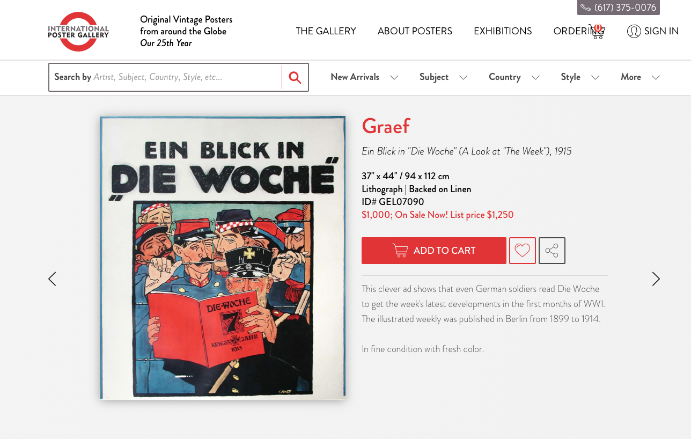Open The Gallery menu item
The height and width of the screenshot is (439, 691).
[x=326, y=31]
